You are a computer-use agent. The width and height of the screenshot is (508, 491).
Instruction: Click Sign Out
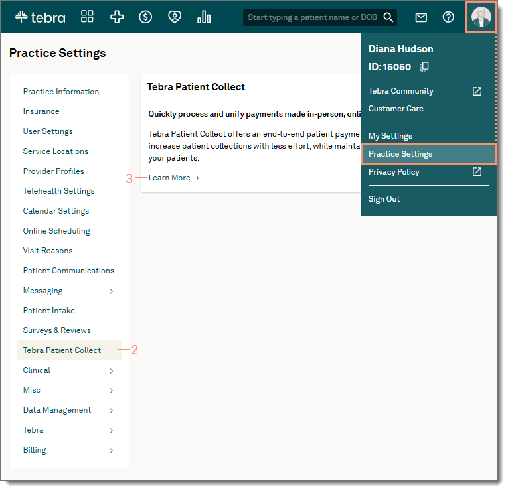[384, 199]
